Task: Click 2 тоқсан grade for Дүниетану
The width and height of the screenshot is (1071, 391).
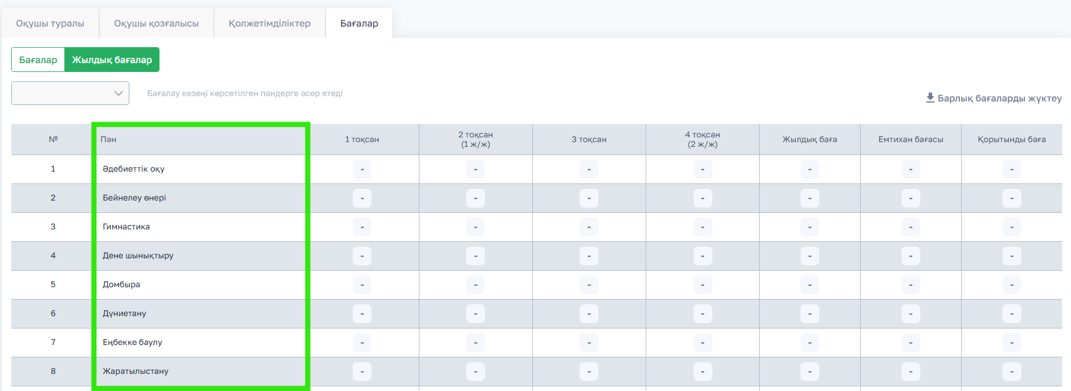Action: click(476, 314)
